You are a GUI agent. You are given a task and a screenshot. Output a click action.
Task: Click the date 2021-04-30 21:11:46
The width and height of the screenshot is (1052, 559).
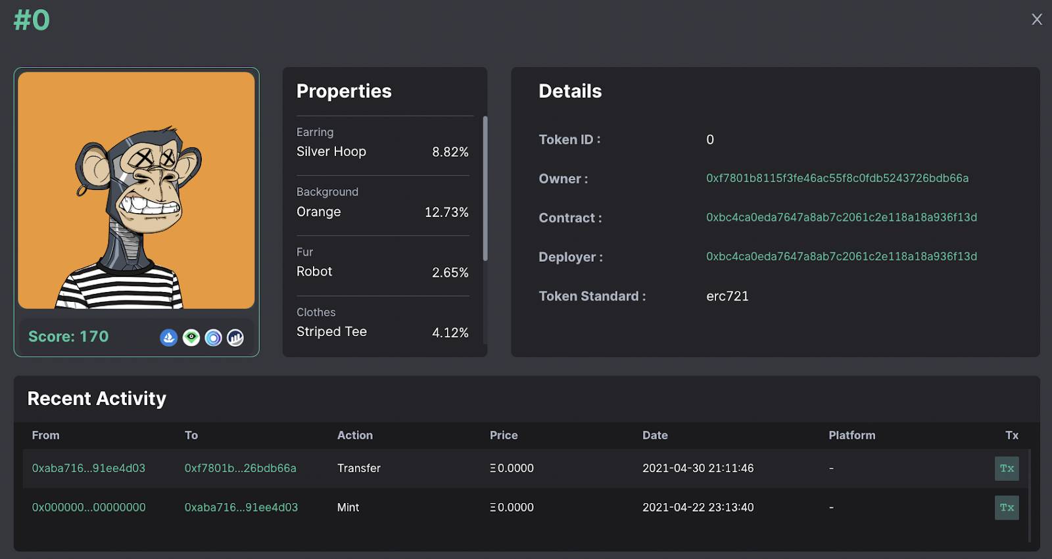click(698, 468)
